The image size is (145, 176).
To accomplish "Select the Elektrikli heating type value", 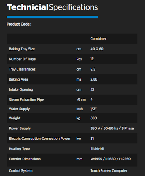I will [x=97, y=149].
